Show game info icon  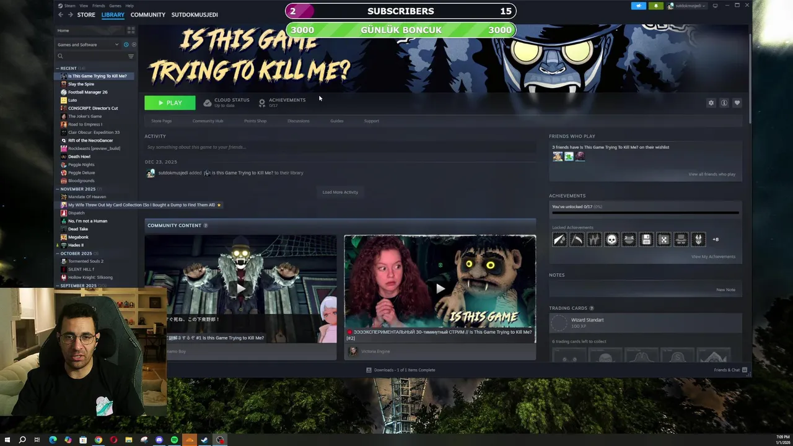click(724, 103)
